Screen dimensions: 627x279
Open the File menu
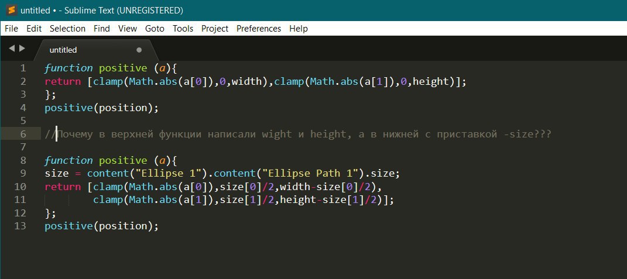tap(11, 29)
